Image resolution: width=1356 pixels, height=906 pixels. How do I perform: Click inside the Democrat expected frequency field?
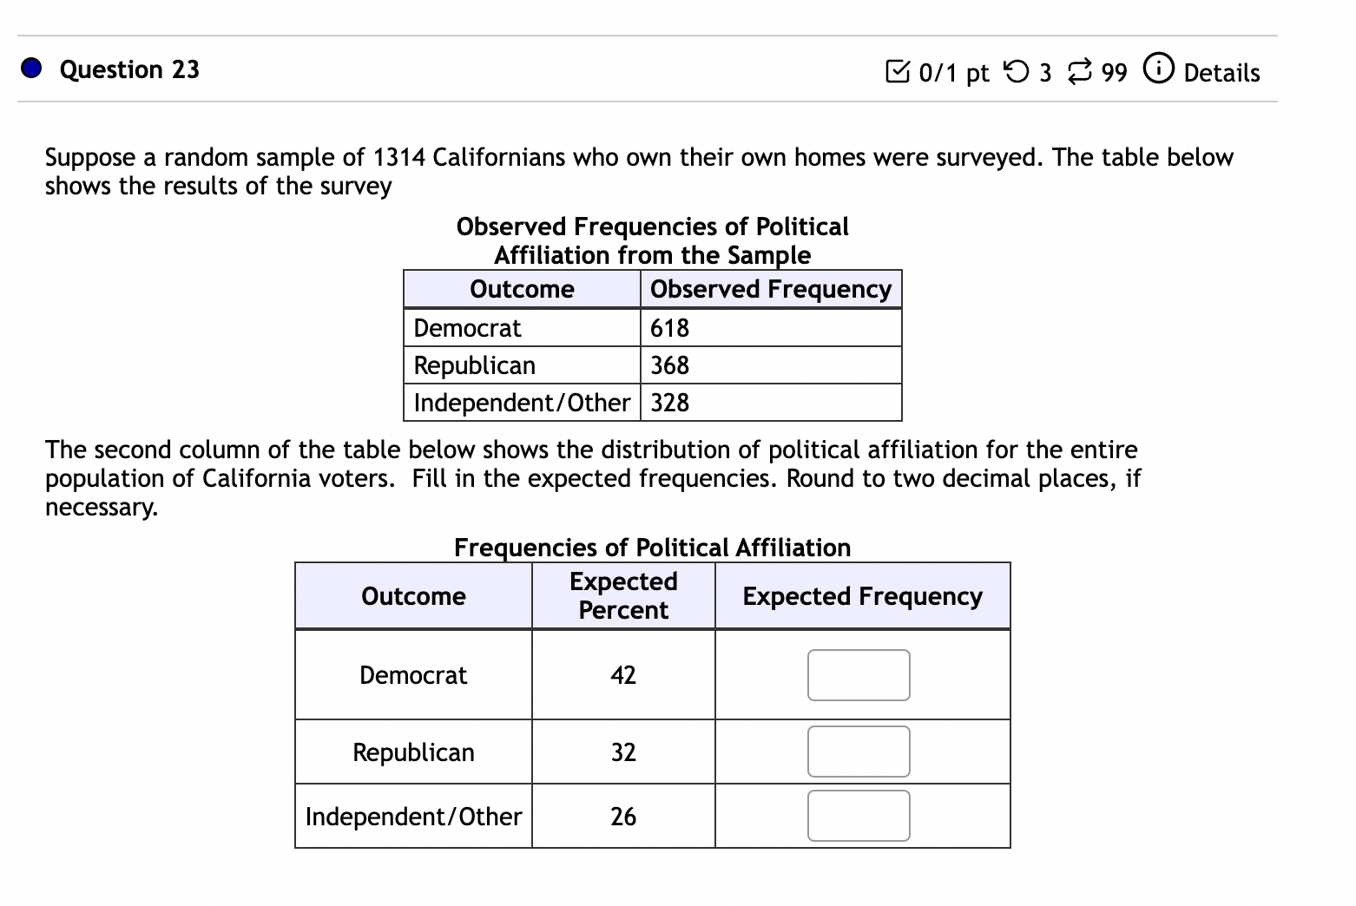pos(858,675)
